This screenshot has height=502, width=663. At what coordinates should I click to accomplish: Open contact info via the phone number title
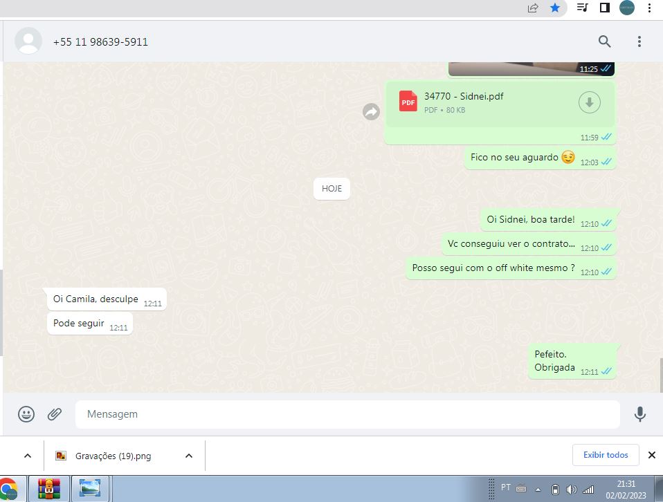pyautogui.click(x=100, y=41)
